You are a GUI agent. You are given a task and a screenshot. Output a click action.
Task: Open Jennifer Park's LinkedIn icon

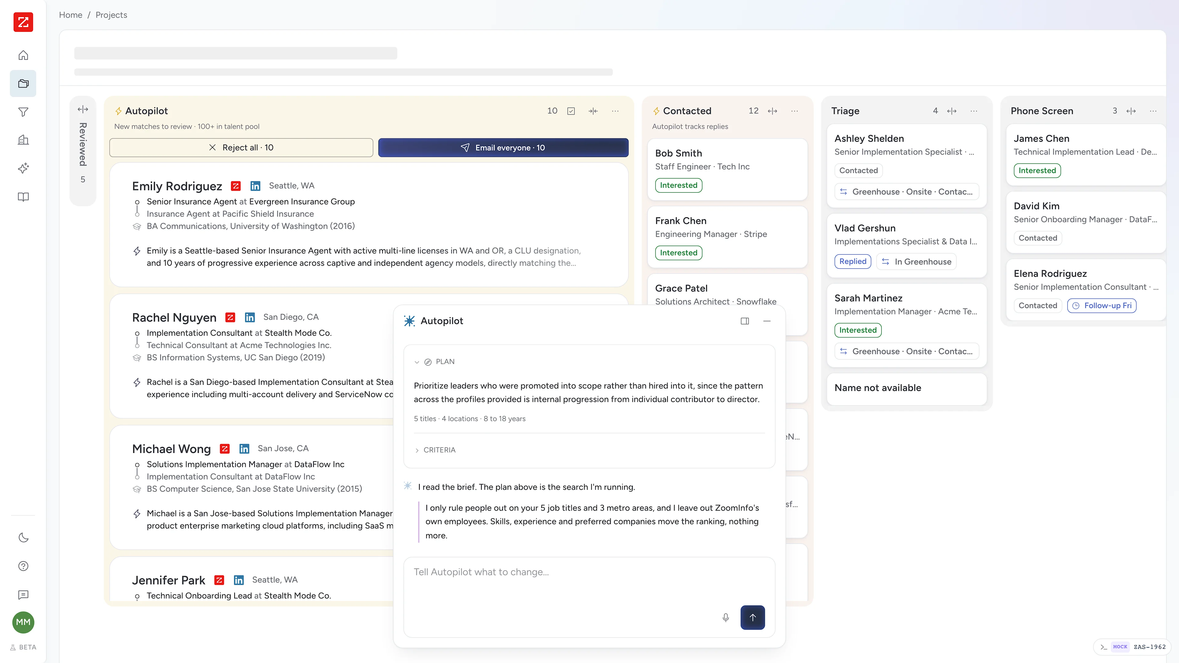(x=239, y=580)
